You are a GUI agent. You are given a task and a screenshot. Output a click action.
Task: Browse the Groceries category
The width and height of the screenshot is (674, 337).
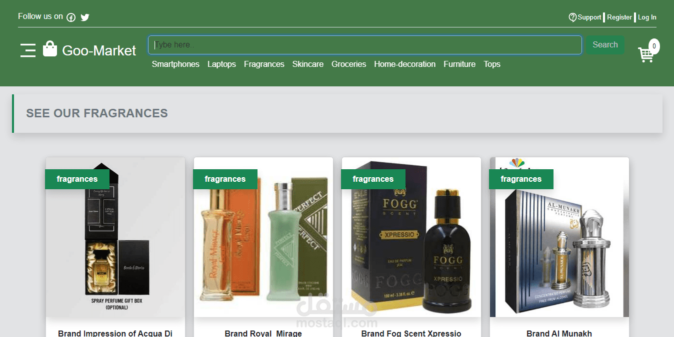tap(348, 64)
